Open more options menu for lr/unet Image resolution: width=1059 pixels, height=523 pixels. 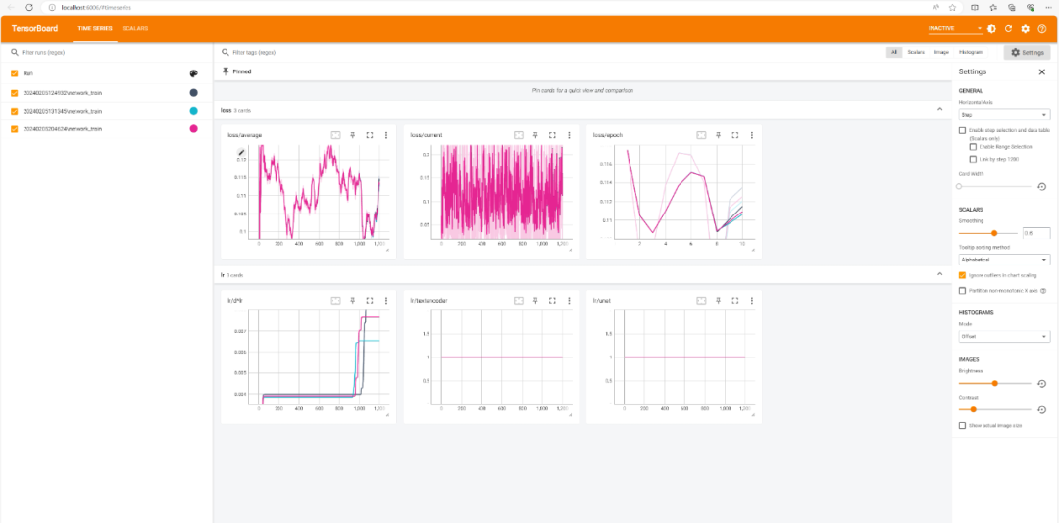[x=752, y=301]
